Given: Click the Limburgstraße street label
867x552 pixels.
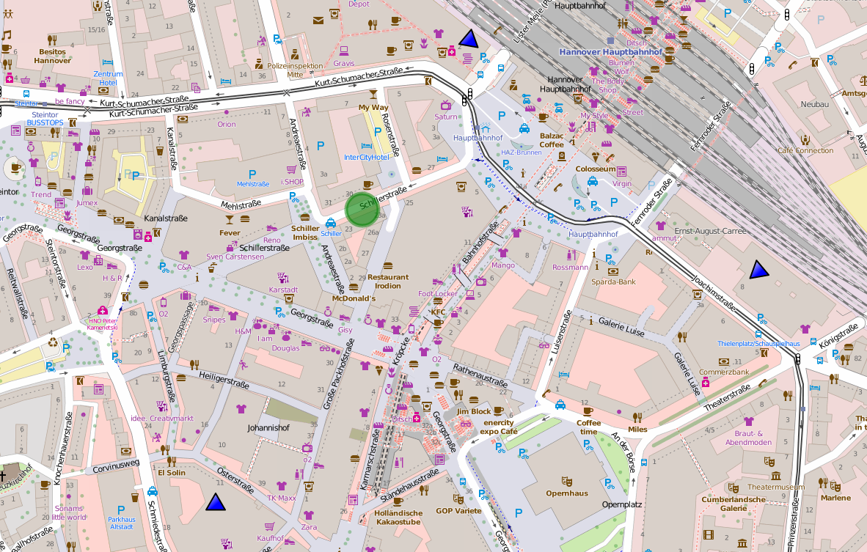Looking at the screenshot, I should 167,376.
